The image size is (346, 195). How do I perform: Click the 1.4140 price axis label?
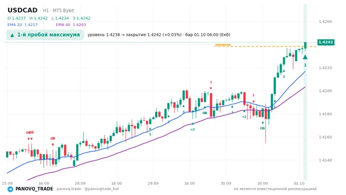[x=325, y=160]
